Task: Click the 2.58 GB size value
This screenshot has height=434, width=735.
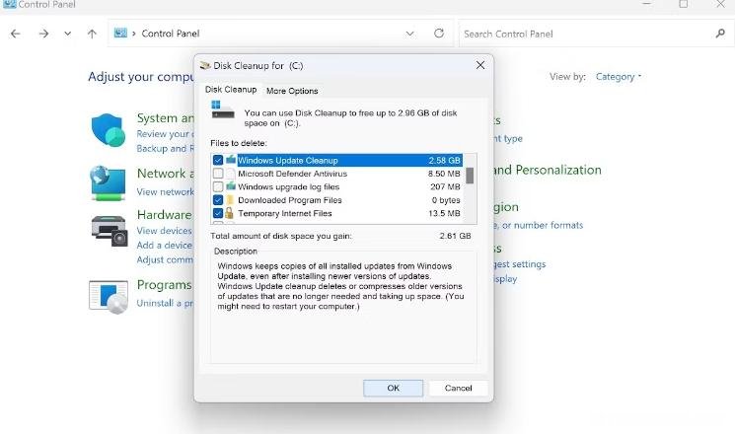Action: (x=444, y=161)
